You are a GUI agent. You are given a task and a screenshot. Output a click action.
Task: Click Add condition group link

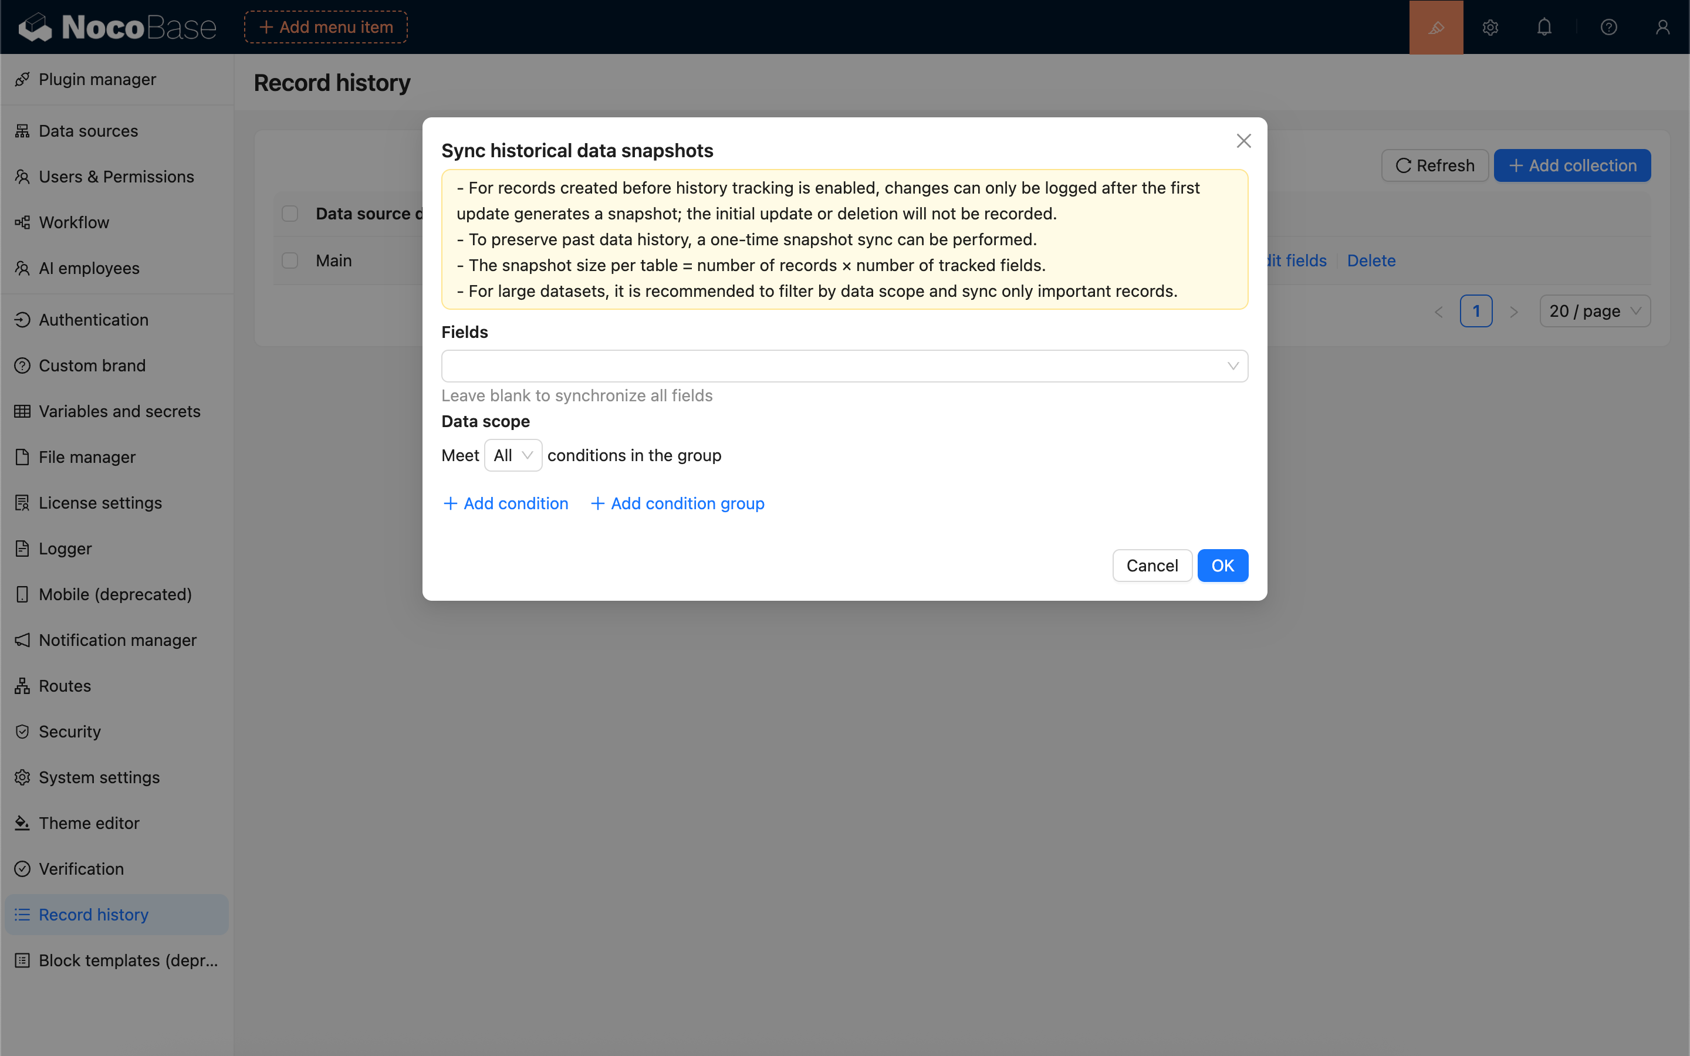677,503
